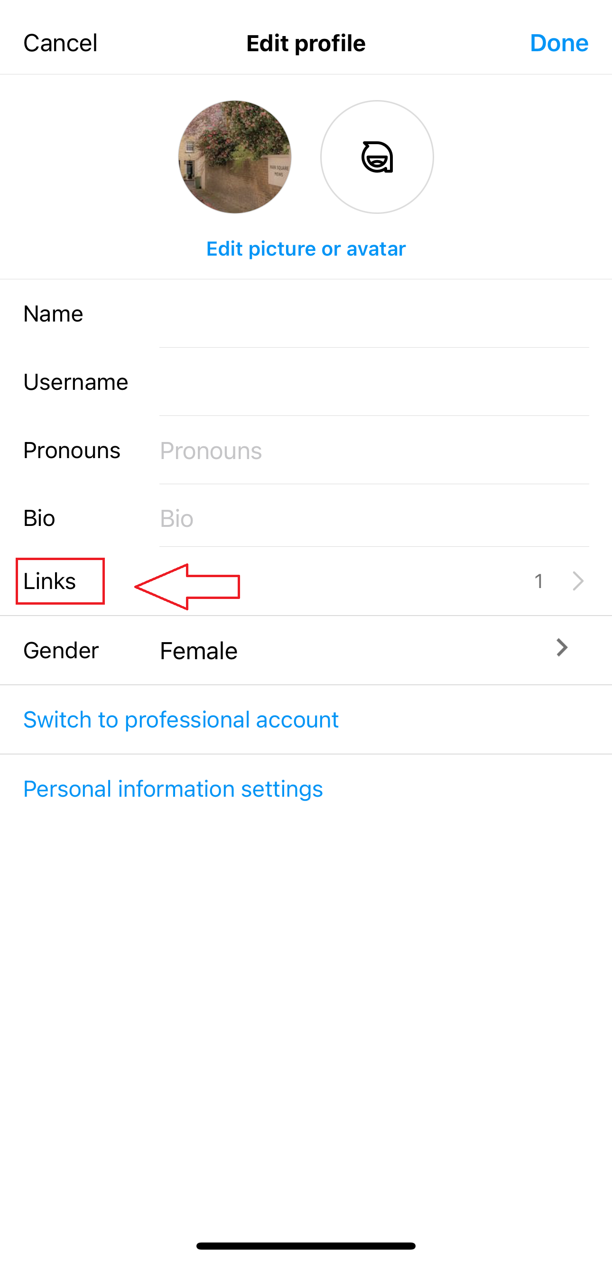Tap Cancel to discard profile edits
This screenshot has height=1261, width=612.
coord(60,43)
